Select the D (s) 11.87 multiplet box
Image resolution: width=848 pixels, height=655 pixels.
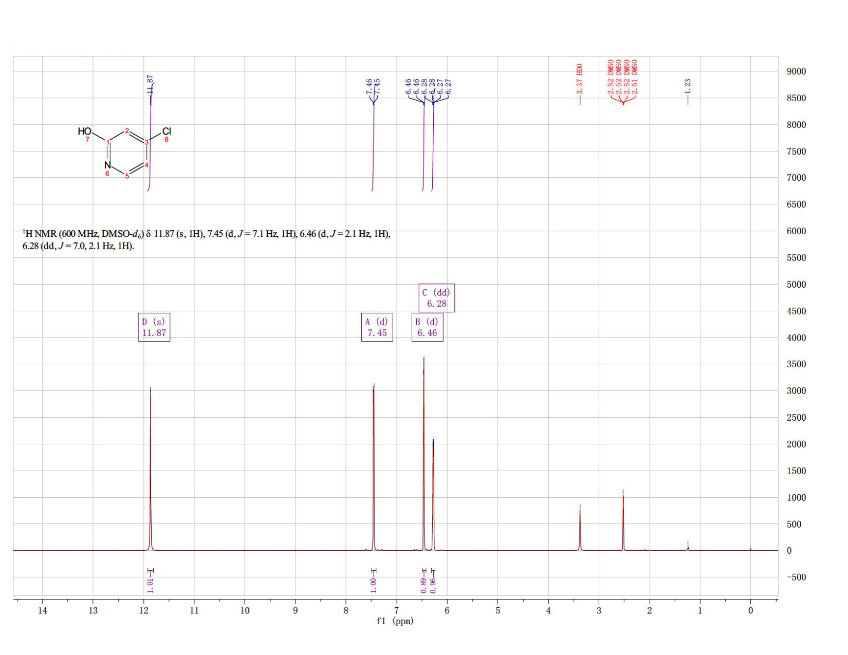point(154,327)
